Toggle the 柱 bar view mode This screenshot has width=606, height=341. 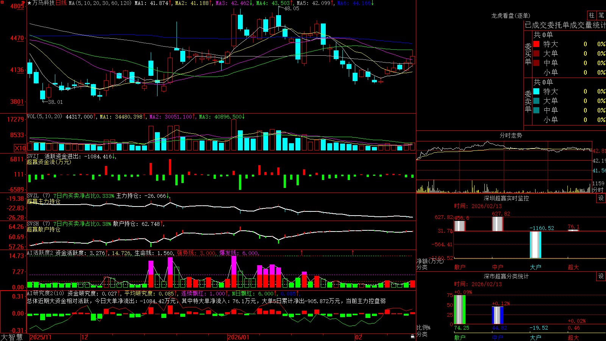(x=592, y=15)
